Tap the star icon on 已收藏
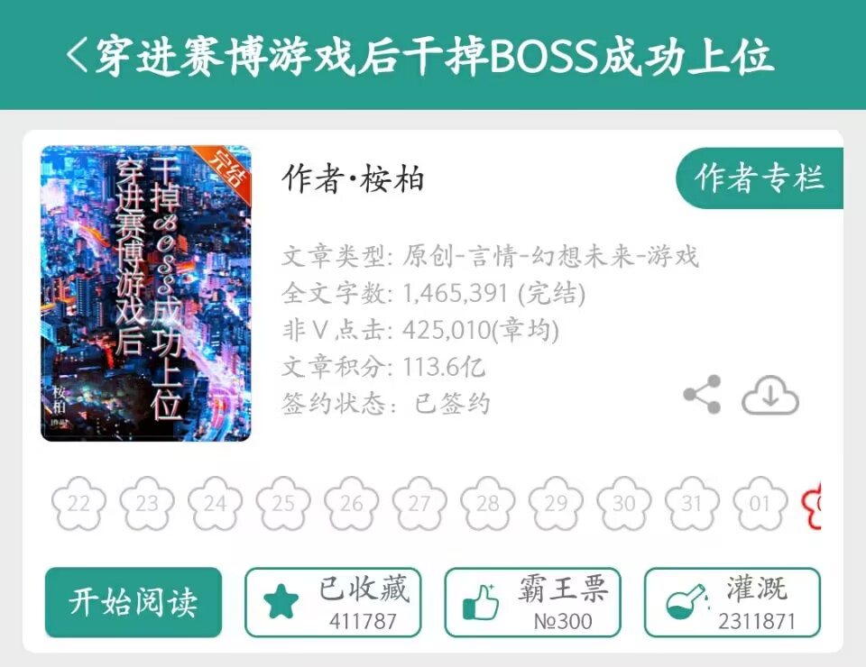The width and height of the screenshot is (866, 667). pos(281,602)
